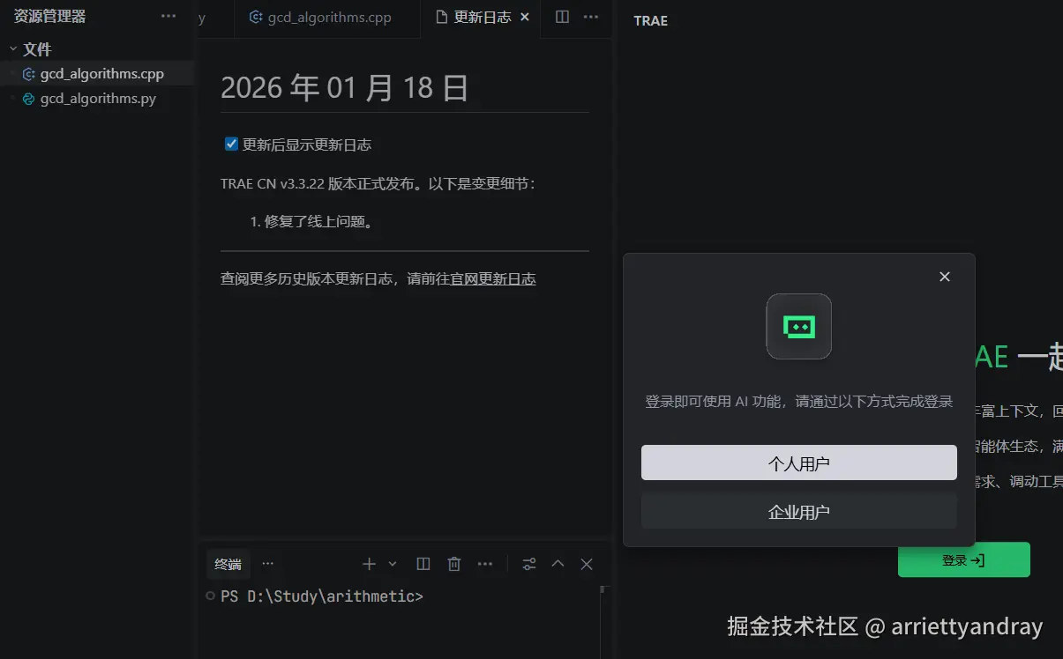
Task: Uncheck 更新后显示更新日志 checkbox
Action: [231, 144]
